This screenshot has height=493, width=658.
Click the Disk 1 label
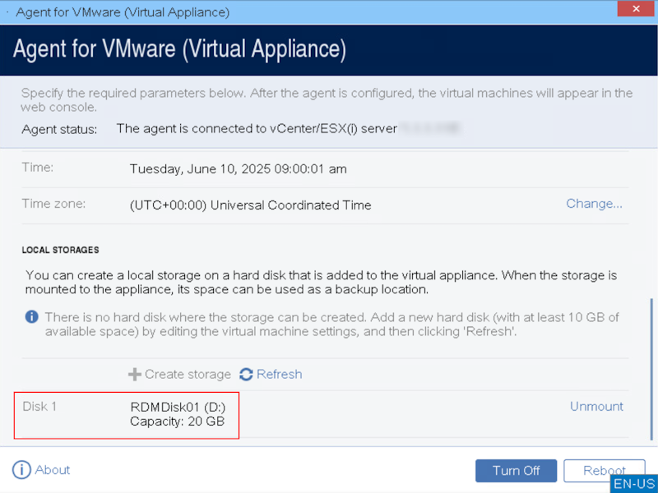[39, 406]
